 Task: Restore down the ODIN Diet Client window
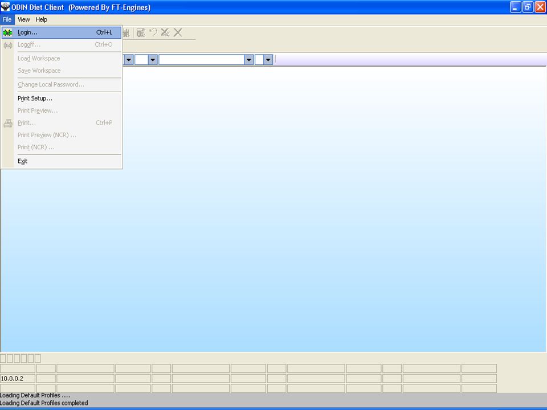[528, 7]
